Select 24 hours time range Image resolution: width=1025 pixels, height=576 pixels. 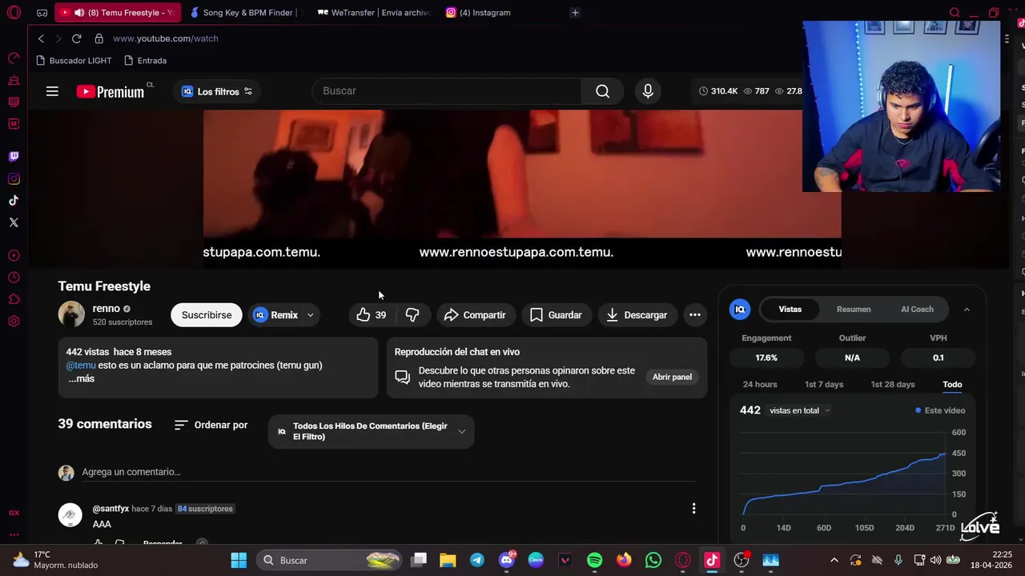pos(760,385)
